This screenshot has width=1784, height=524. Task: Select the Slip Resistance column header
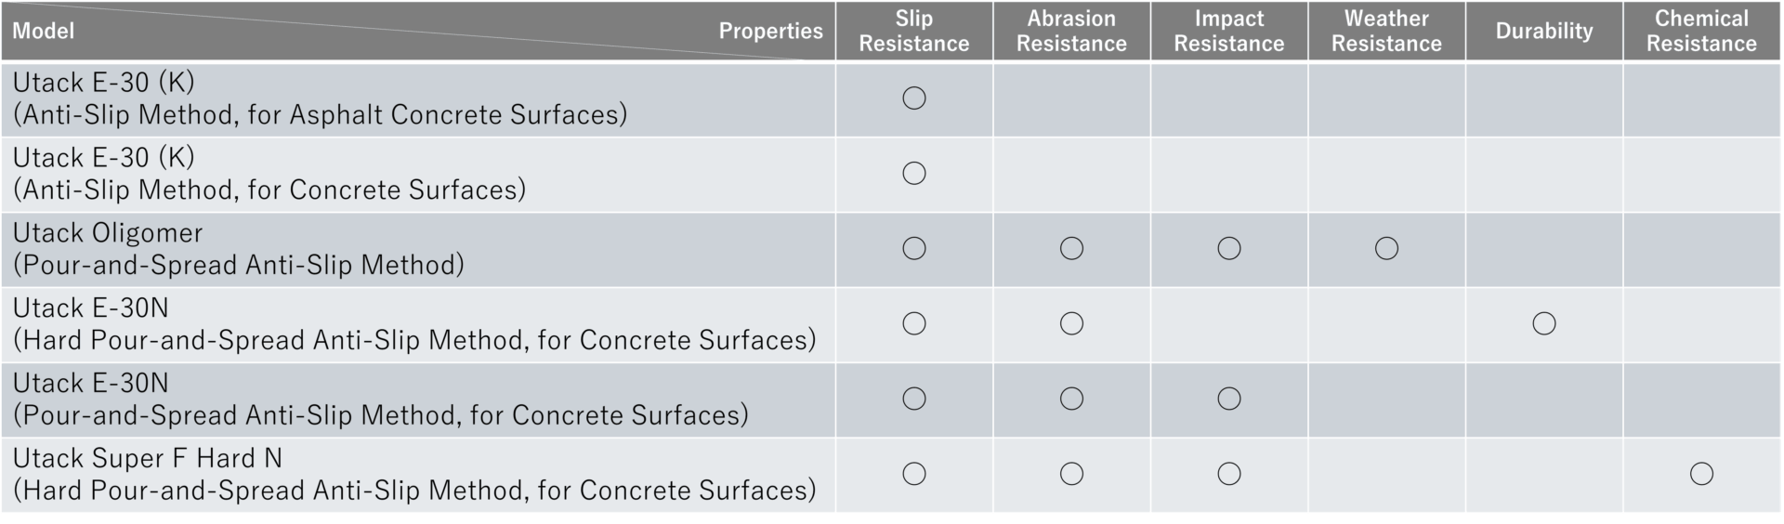[x=914, y=31]
